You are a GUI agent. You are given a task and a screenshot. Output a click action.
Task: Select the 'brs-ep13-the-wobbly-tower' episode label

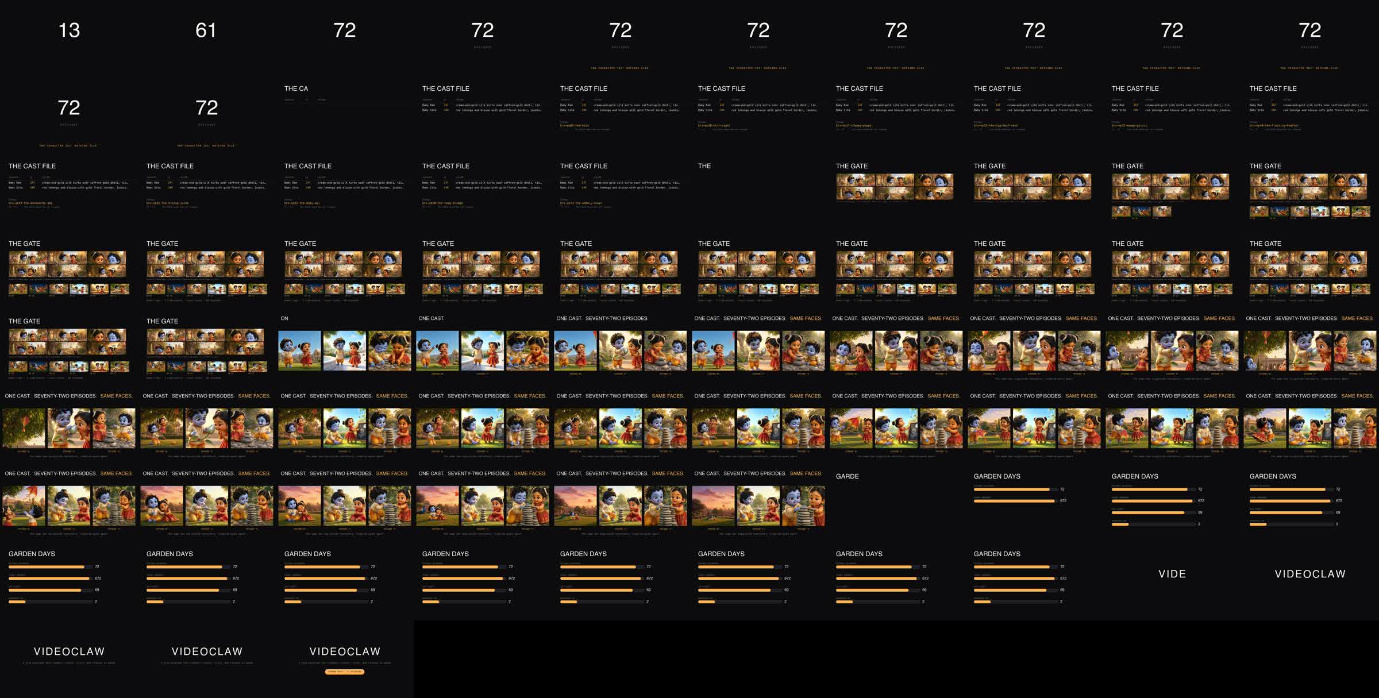tap(581, 203)
